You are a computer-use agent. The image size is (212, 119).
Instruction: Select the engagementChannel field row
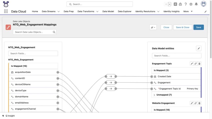(x=33, y=109)
